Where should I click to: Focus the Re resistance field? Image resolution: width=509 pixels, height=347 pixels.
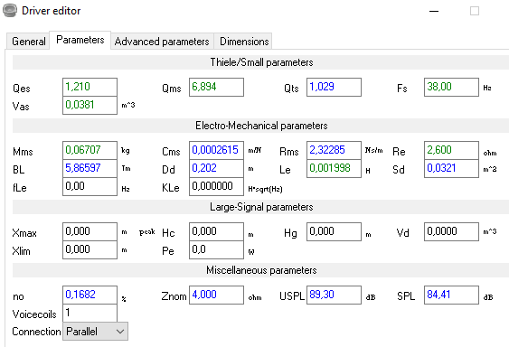[x=451, y=150]
